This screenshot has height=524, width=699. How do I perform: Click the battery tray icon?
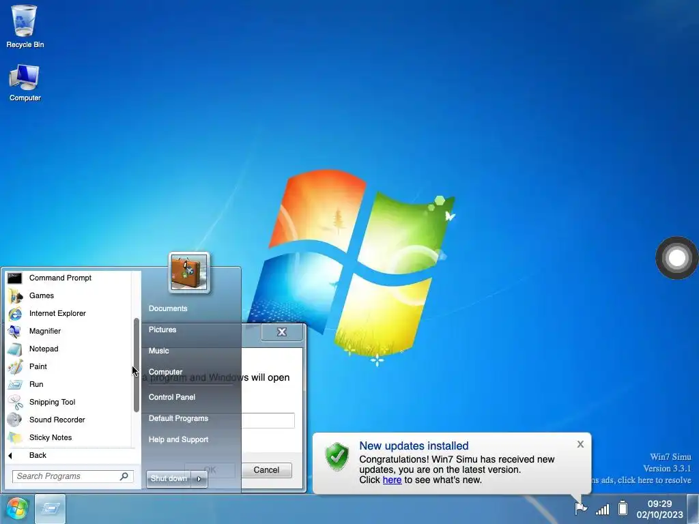click(623, 508)
